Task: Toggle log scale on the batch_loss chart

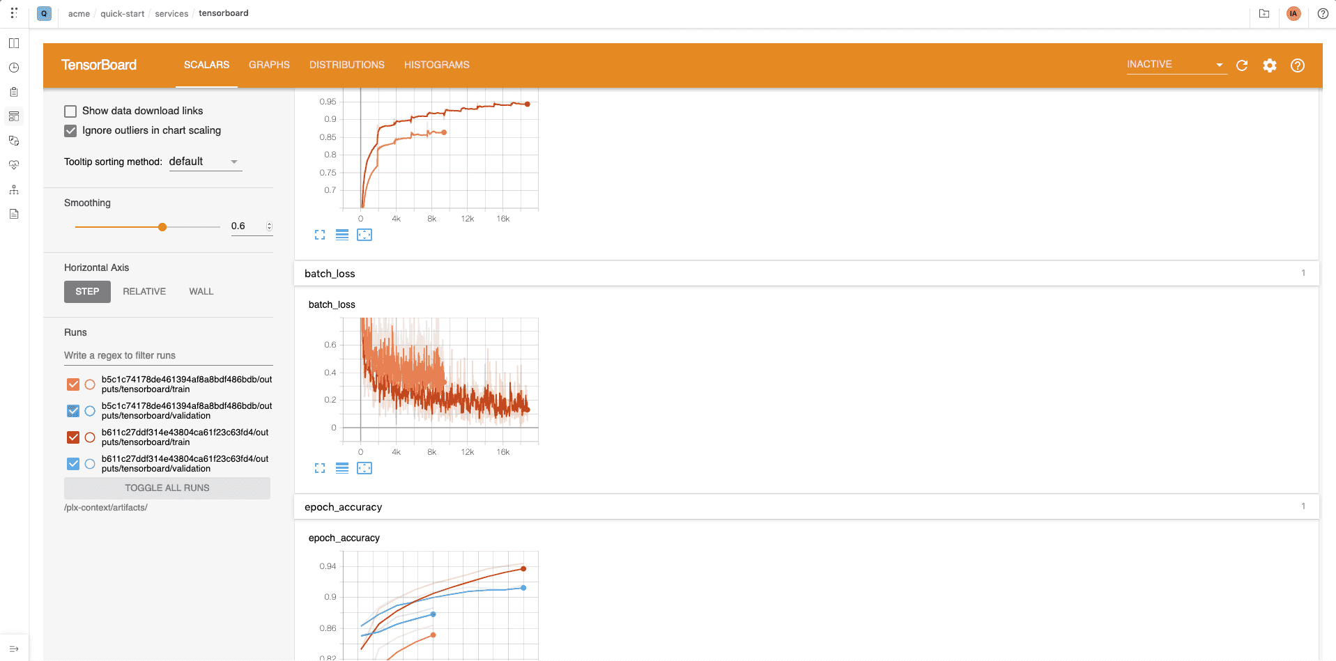Action: [x=342, y=467]
